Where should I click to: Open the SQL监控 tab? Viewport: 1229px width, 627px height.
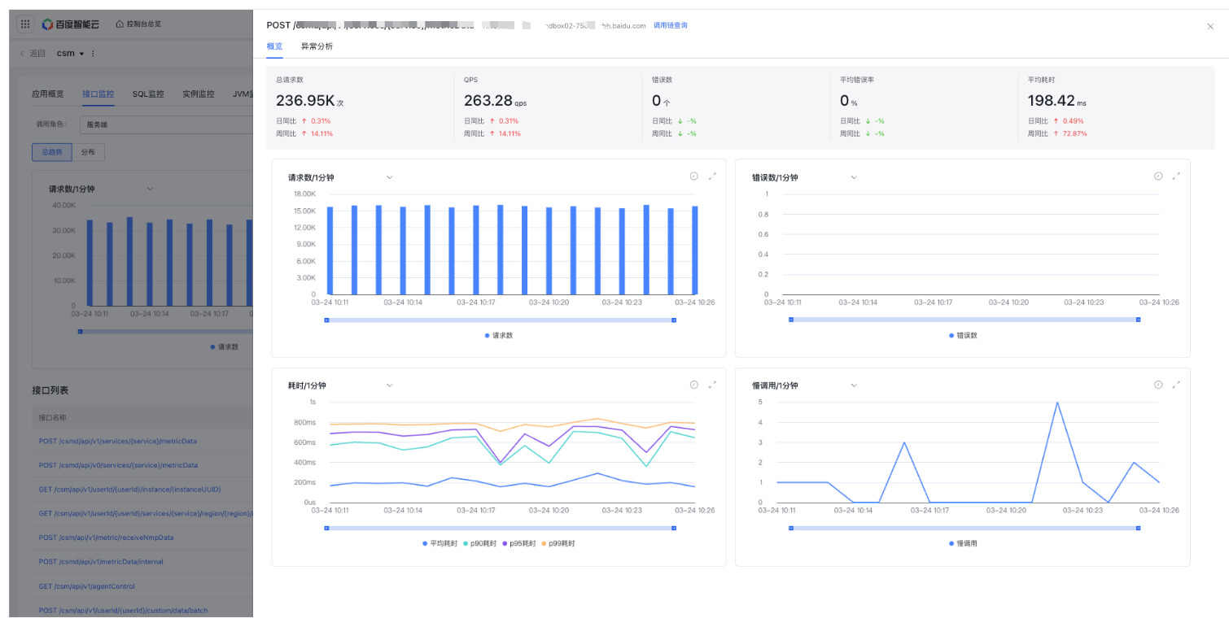point(148,94)
